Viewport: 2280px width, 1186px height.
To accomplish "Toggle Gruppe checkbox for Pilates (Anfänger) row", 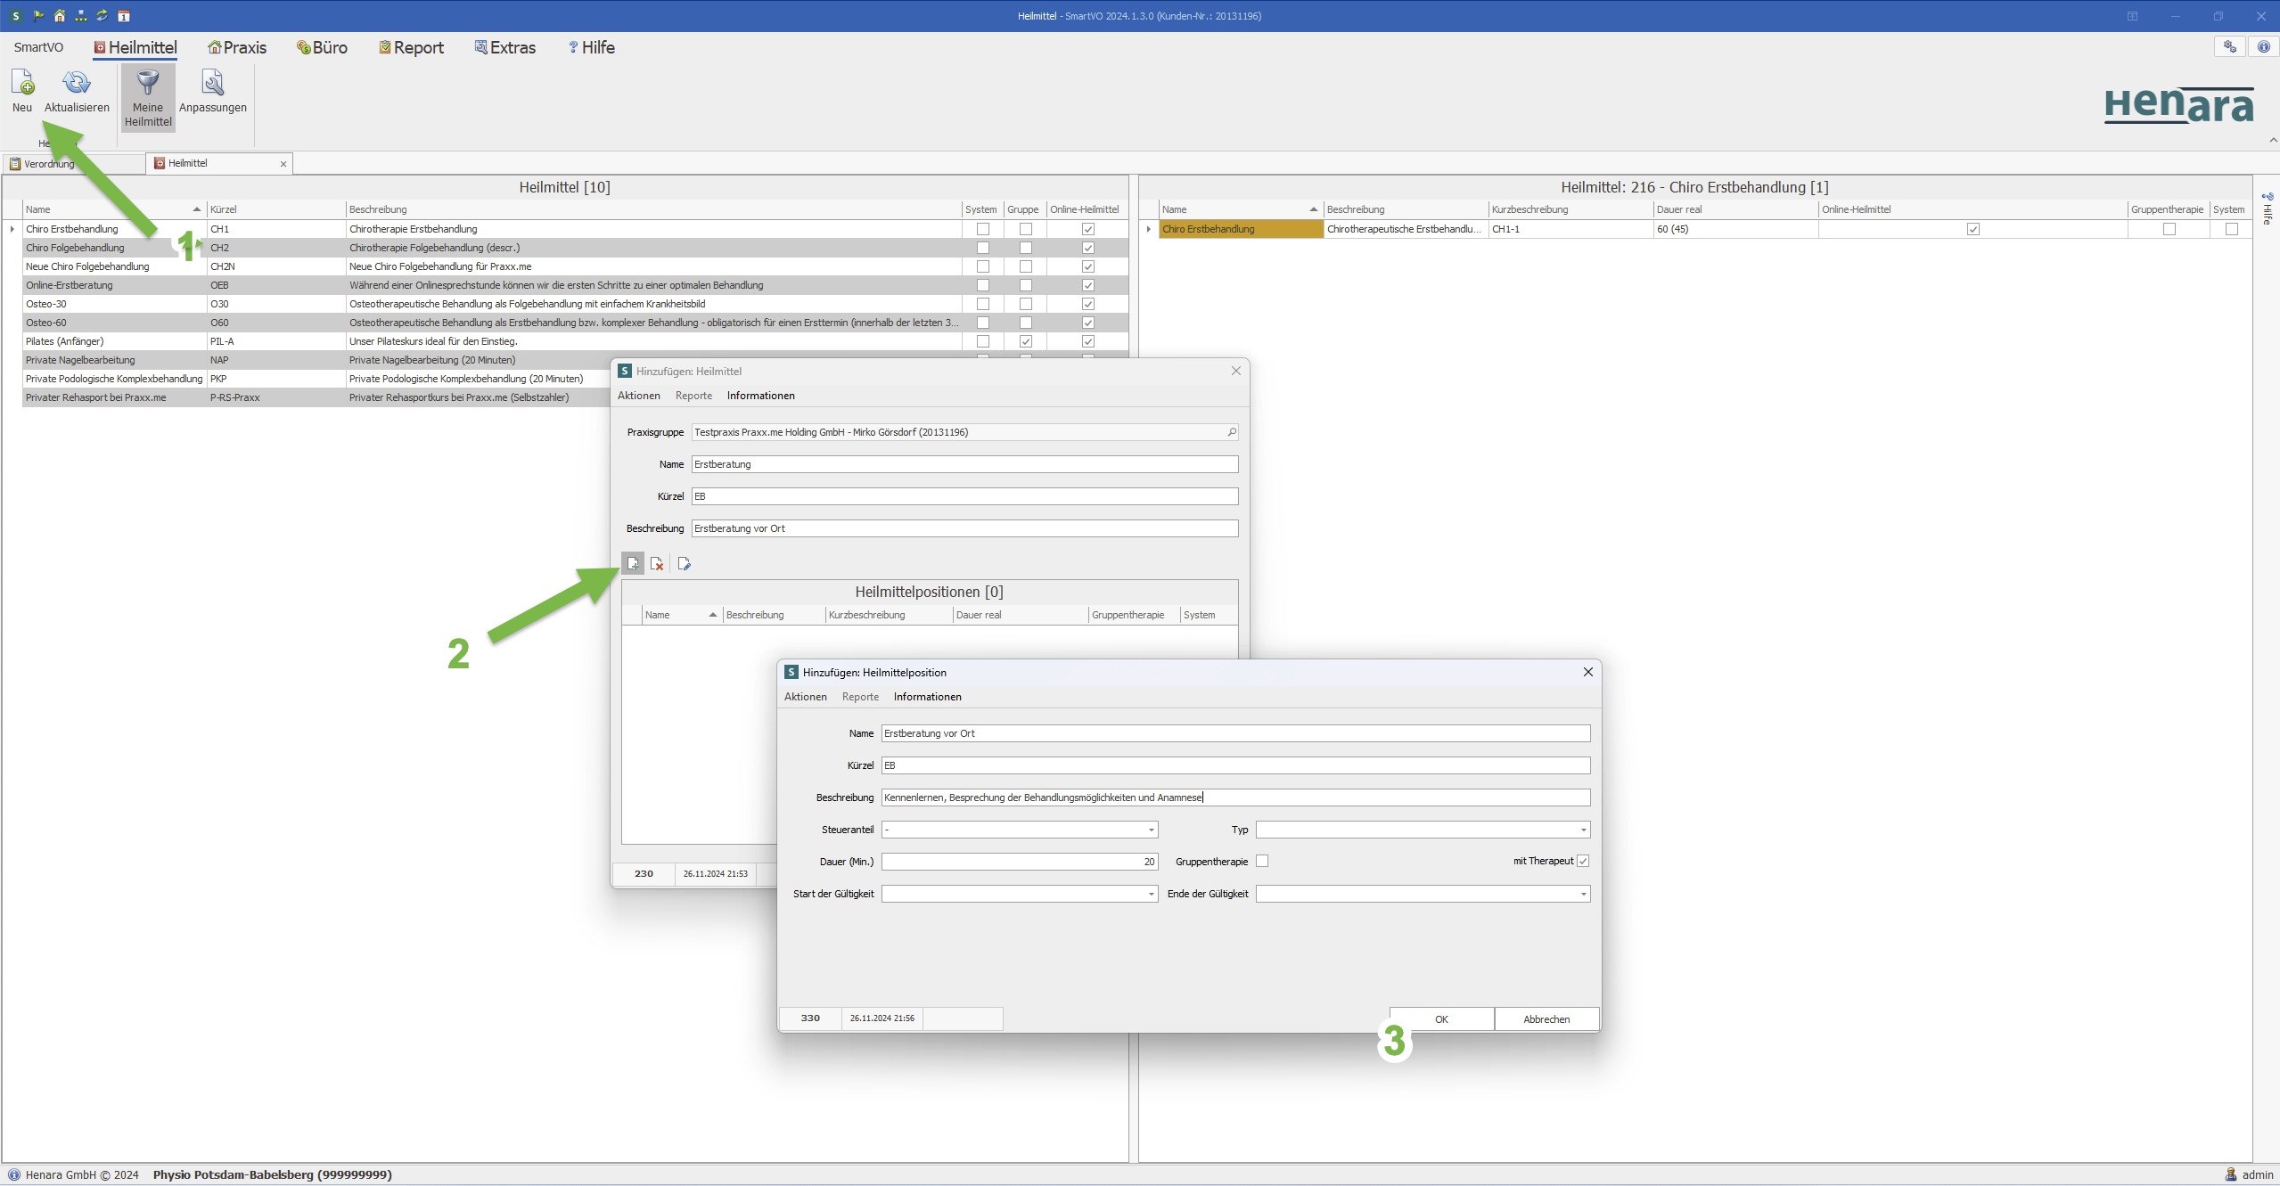I will pos(1025,341).
